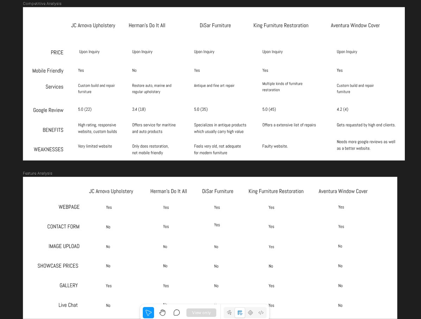421x319 pixels.
Task: Click Herman's Do It All header in Competitive Analysis
Action: (147, 26)
